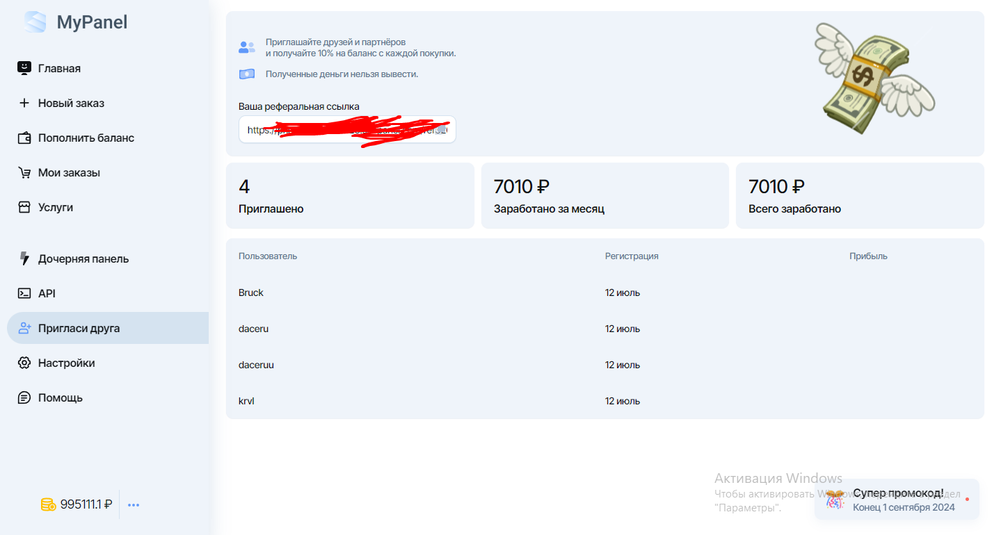
Task: Click the MyPanel logo icon
Action: coord(35,22)
